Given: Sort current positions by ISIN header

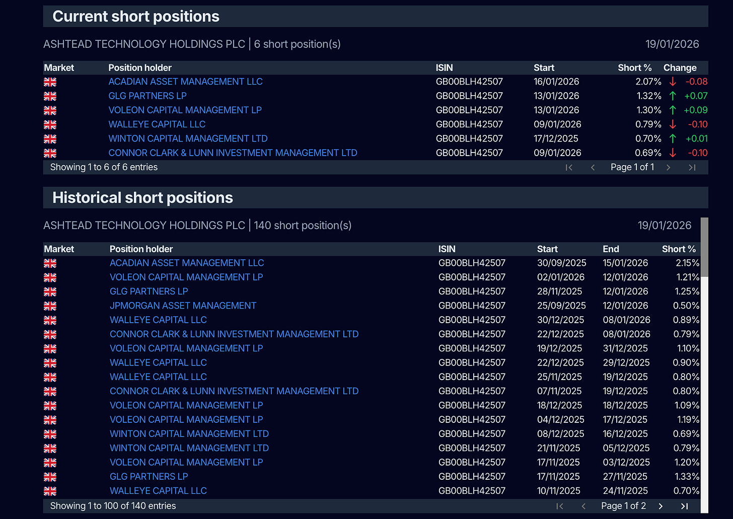Looking at the screenshot, I should tap(444, 67).
